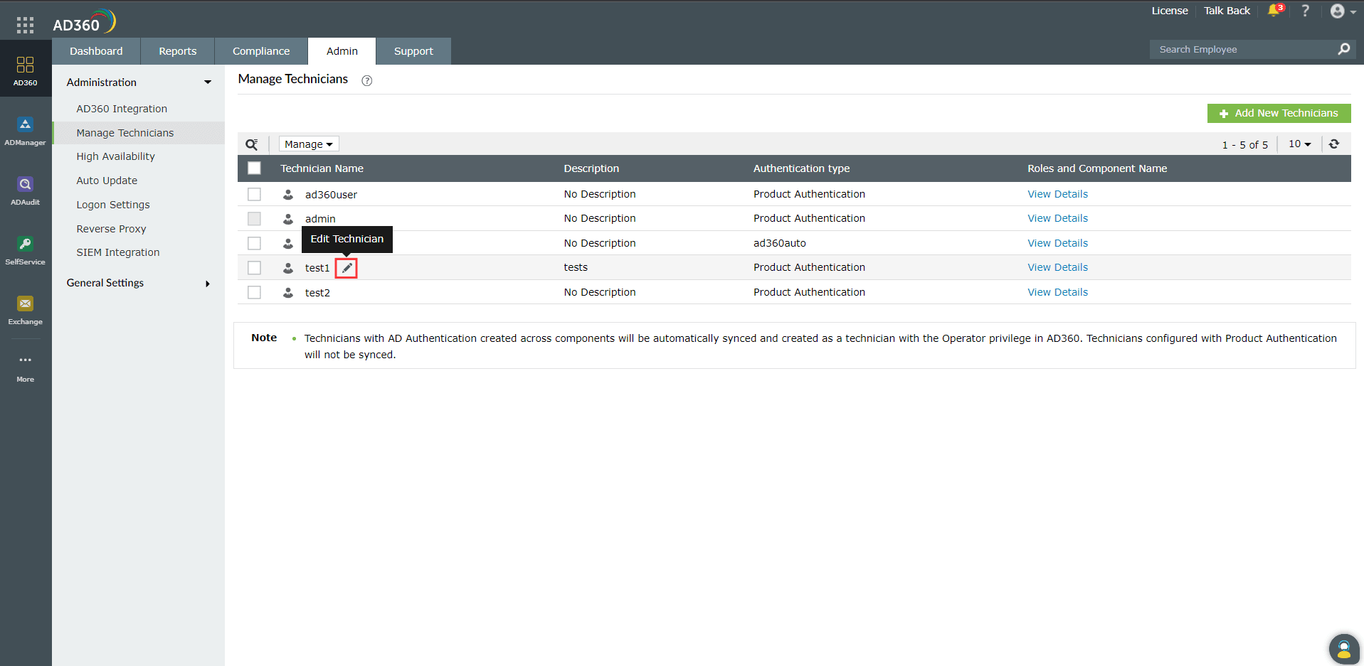Screen dimensions: 1364x666
Task: Click the notification bell icon
Action: 1274,11
